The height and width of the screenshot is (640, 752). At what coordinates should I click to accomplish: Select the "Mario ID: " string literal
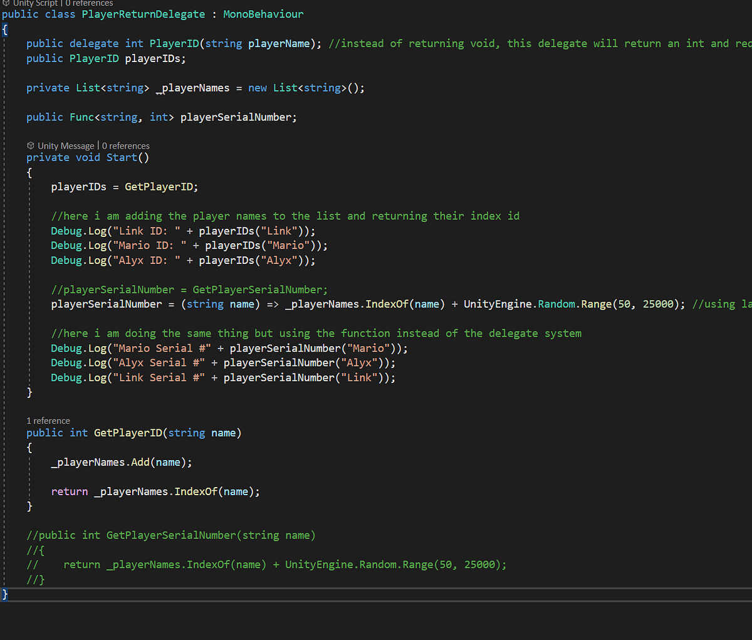(x=149, y=245)
